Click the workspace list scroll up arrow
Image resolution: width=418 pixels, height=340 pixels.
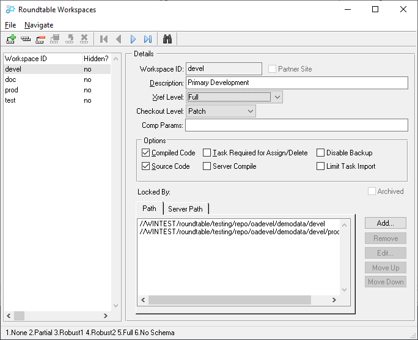[x=116, y=59]
